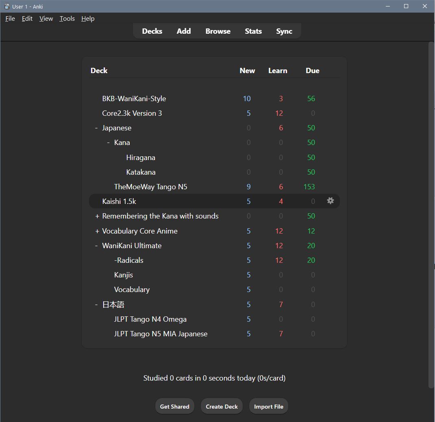Click learn count 12 for Core2.3k Version 3

coord(279,113)
